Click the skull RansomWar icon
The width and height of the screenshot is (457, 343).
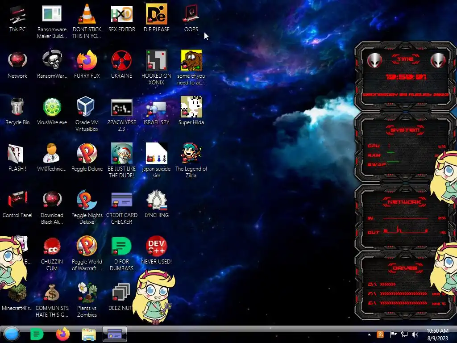(x=52, y=59)
